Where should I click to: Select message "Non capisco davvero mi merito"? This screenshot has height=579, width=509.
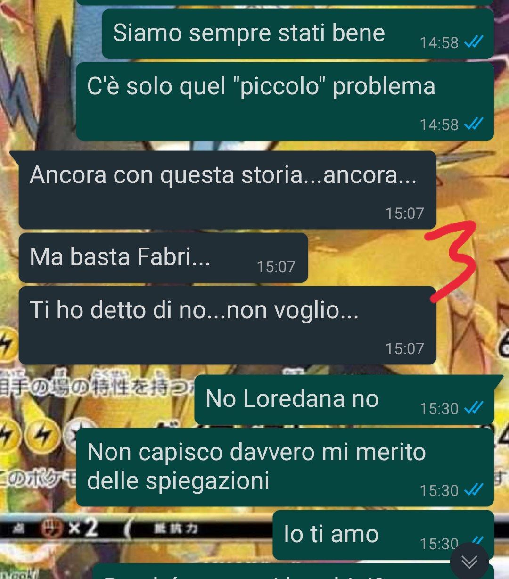(285, 467)
